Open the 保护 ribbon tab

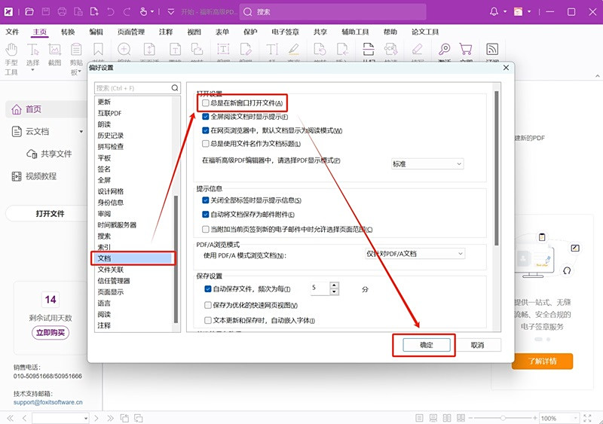tap(250, 32)
